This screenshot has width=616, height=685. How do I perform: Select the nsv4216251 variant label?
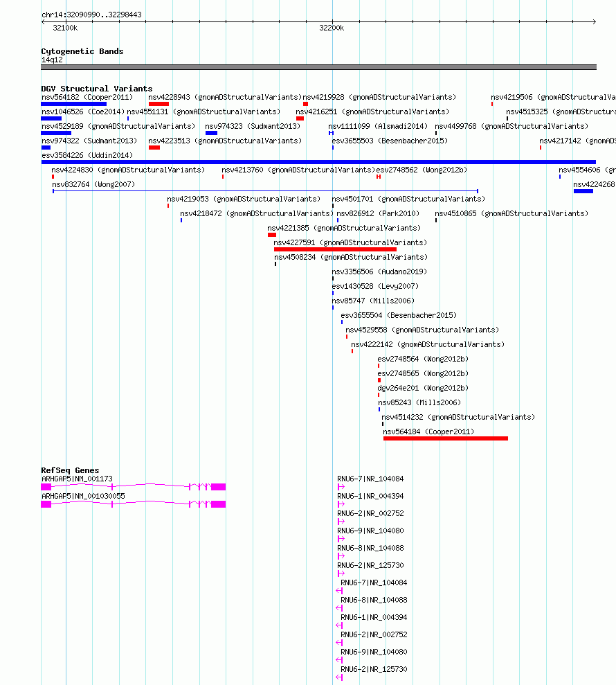pyautogui.click(x=372, y=112)
